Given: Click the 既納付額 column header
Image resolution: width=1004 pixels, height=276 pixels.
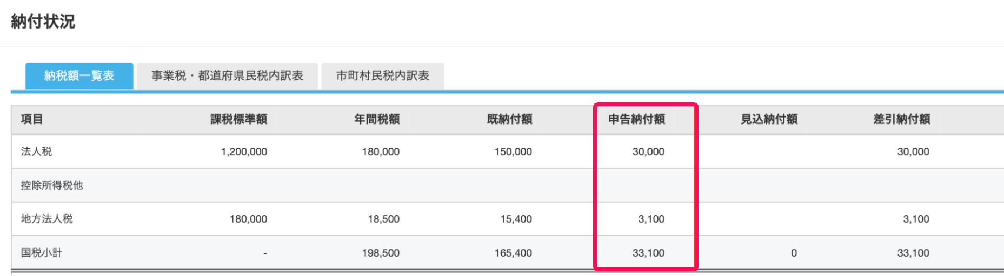Looking at the screenshot, I should pos(509,119).
